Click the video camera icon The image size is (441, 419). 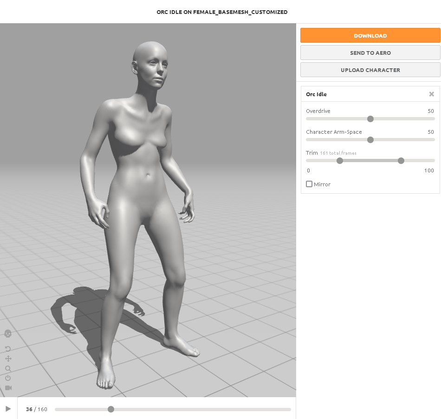[8, 388]
